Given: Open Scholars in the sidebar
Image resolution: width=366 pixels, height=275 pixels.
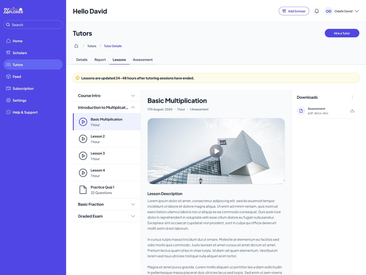Looking at the screenshot, I should point(33,53).
